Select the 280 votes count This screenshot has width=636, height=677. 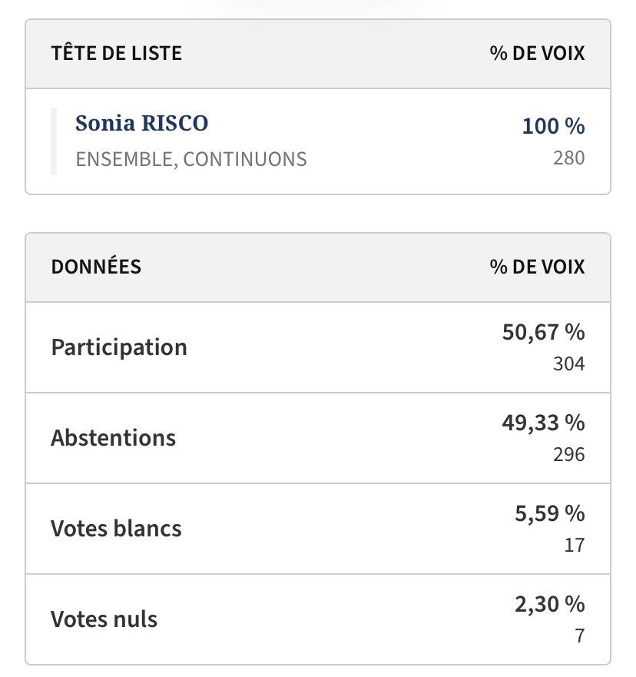tap(568, 158)
